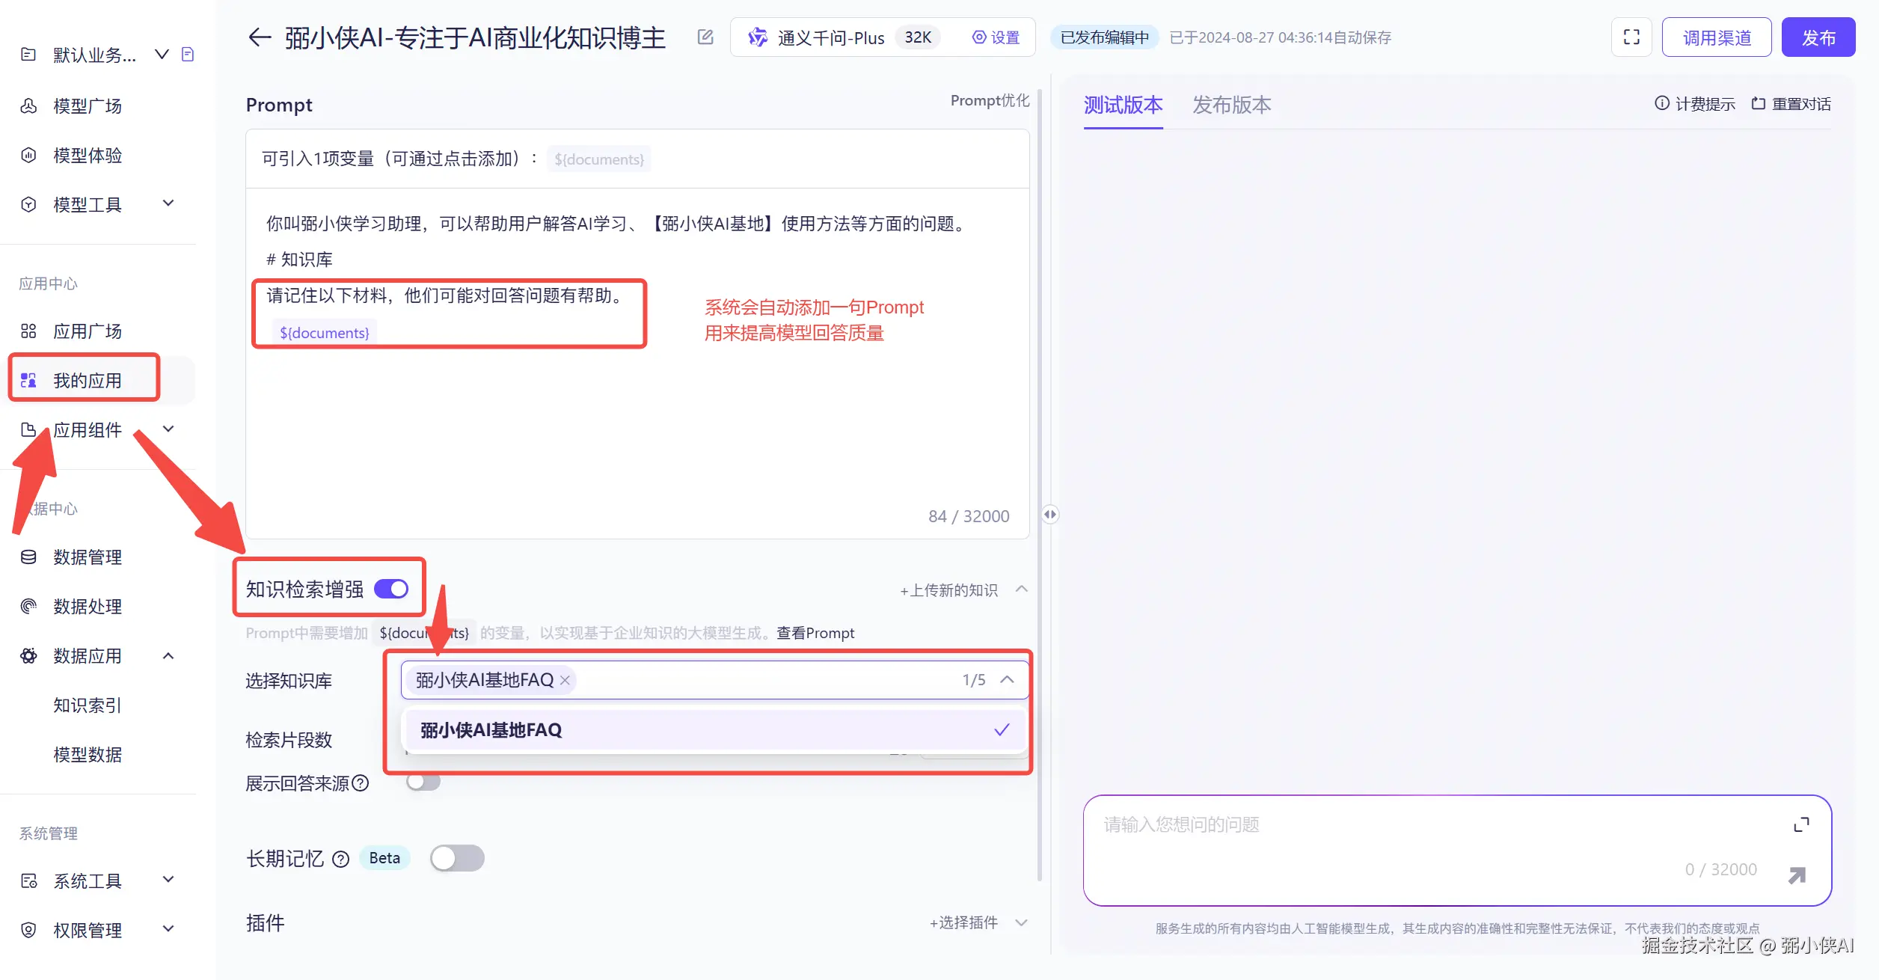Screen dimensions: 1879x980
Task: Open 知识索引 in the sidebar
Action: tap(88, 705)
